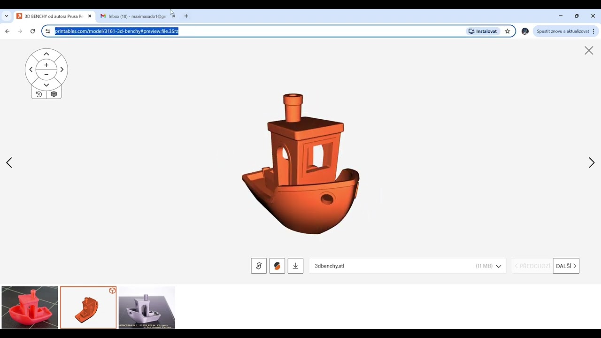
Task: Click Spustit znovu a aktualizovat button
Action: click(562, 31)
